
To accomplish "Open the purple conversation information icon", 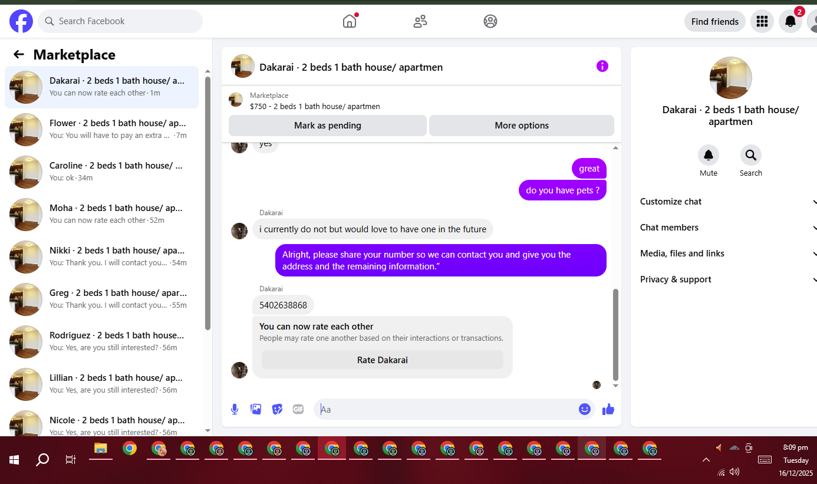I will click(602, 66).
